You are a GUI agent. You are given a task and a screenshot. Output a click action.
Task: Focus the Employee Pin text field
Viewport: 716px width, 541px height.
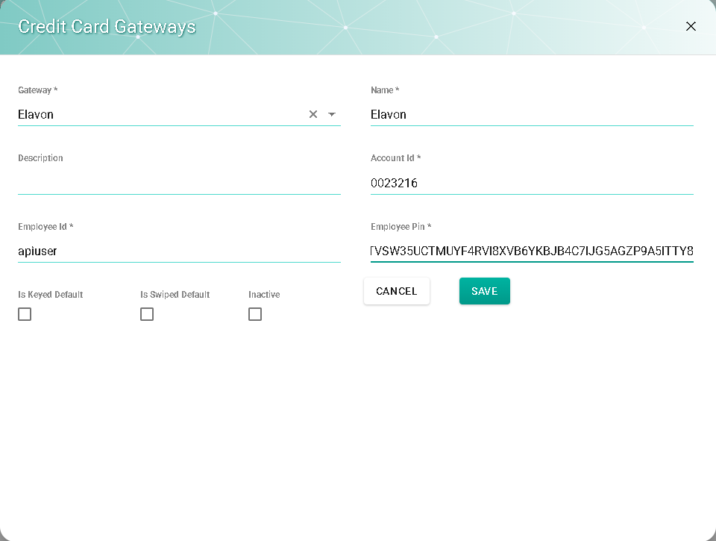[531, 251]
